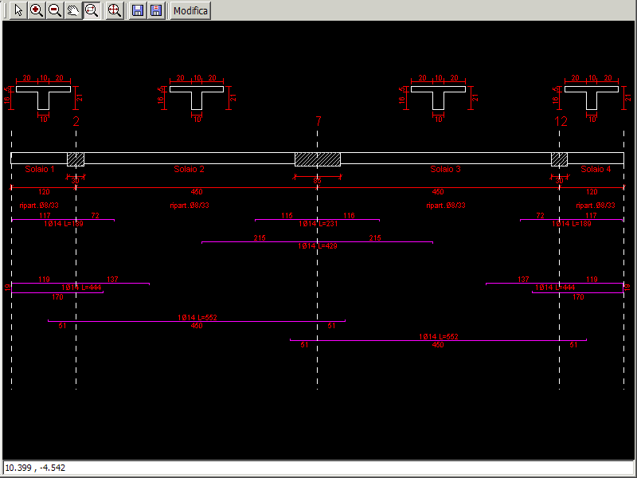Click the second floppy disk icon with red label
Viewport: 637px width, 478px height.
pyautogui.click(x=156, y=10)
